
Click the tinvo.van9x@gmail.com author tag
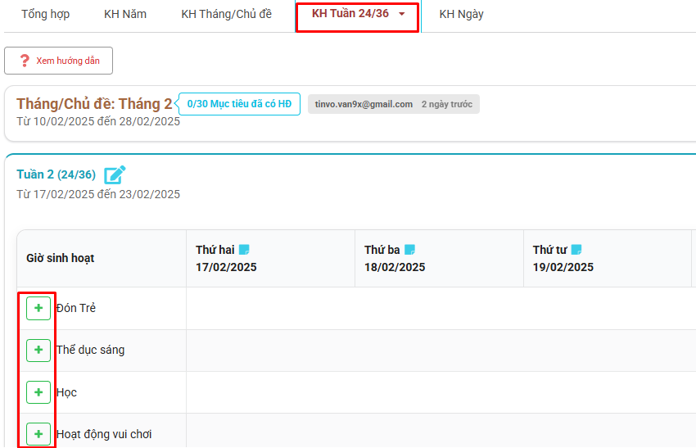coord(364,104)
